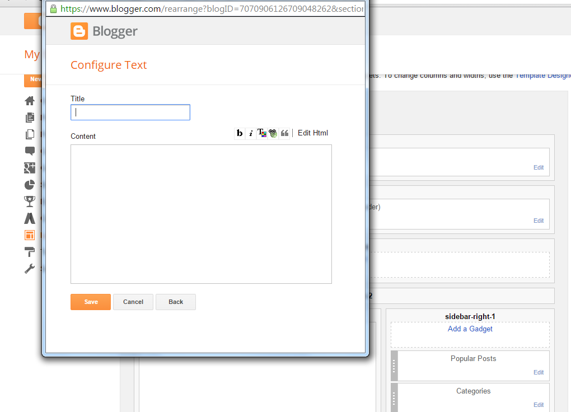Viewport: 571px width, 412px height.
Task: Click the Cancel button
Action: pyautogui.click(x=133, y=302)
